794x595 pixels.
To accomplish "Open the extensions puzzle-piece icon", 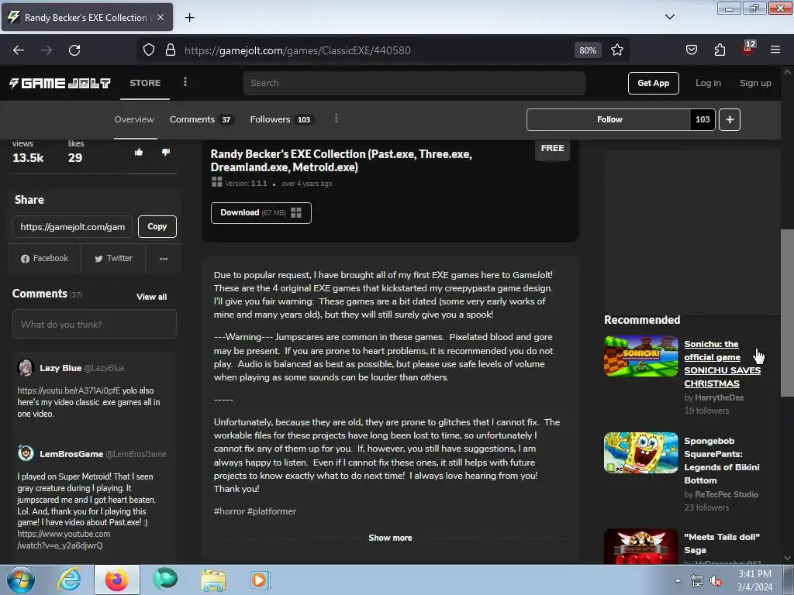I will tap(720, 50).
